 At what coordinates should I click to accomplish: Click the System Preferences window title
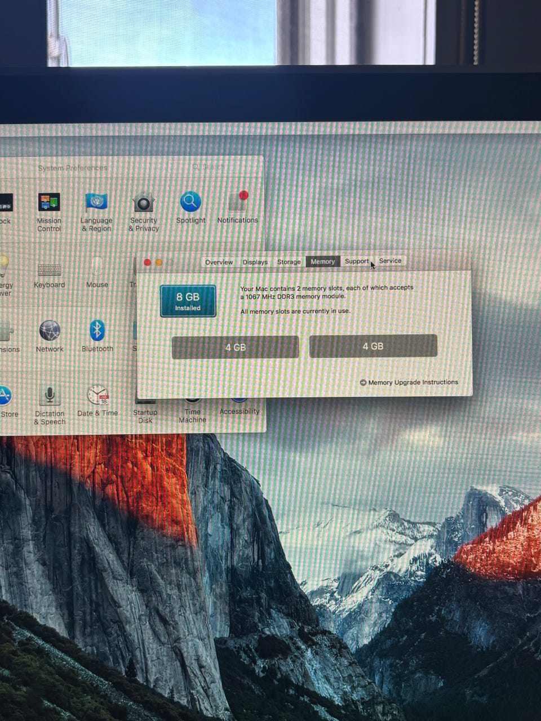point(72,168)
